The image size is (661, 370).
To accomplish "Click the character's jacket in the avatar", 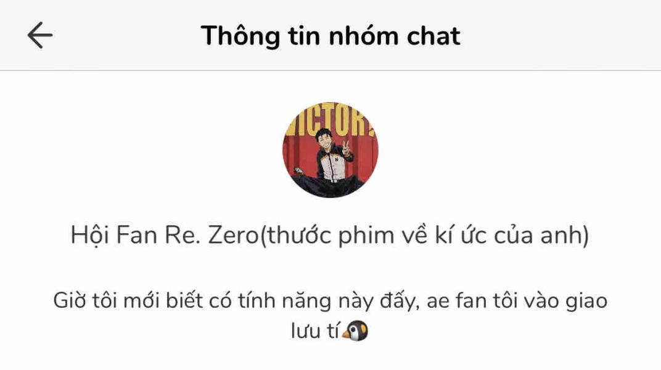I will pos(333,165).
